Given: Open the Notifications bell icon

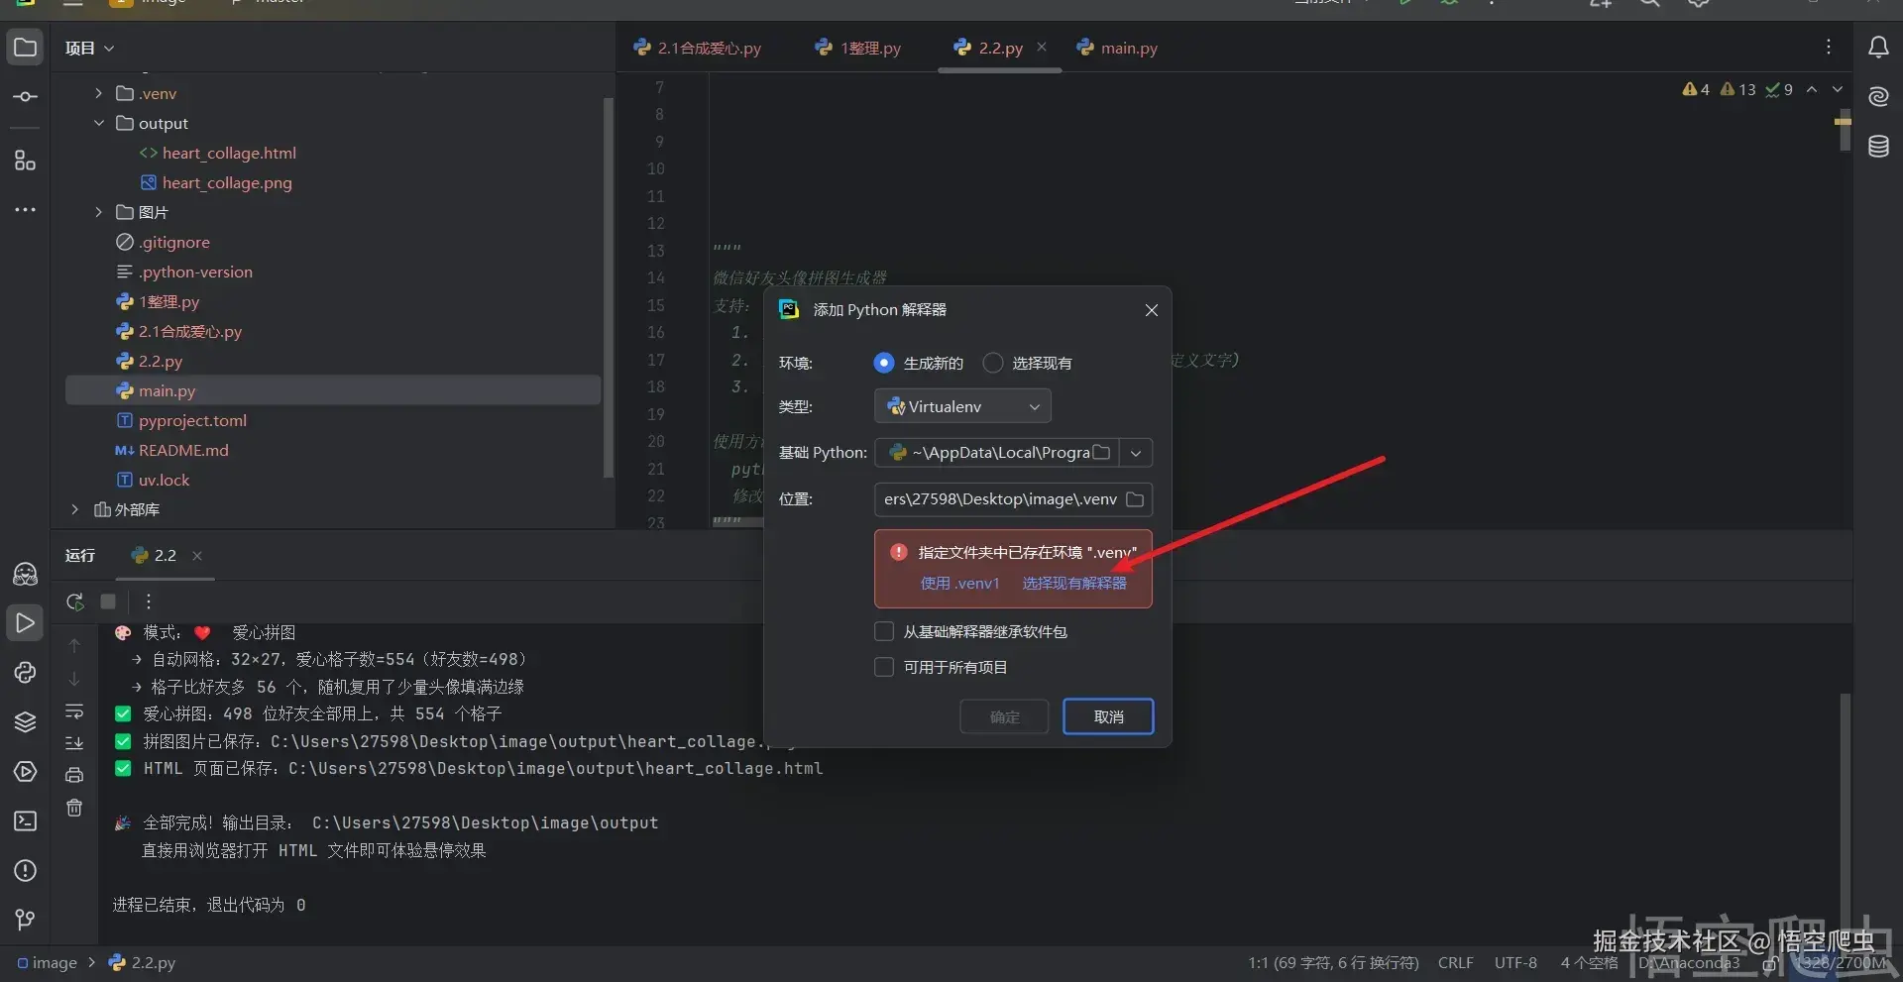Looking at the screenshot, I should 1878,48.
